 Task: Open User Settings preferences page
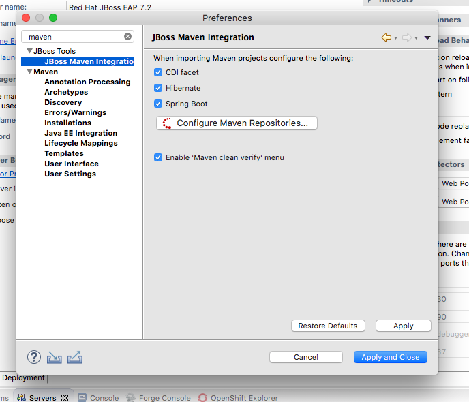coord(70,174)
